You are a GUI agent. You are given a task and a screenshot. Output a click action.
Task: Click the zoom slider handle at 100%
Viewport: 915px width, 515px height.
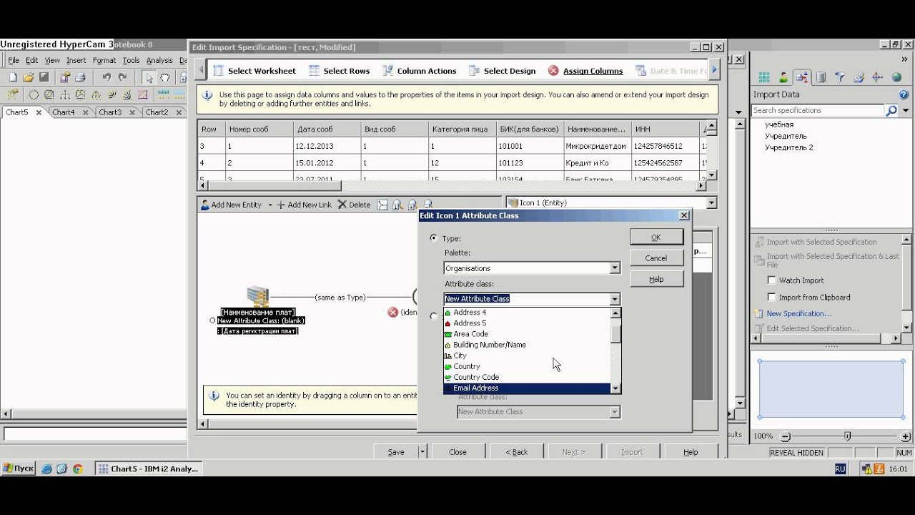point(847,436)
